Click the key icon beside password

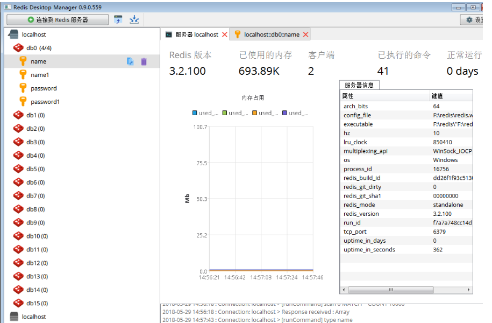coord(23,88)
